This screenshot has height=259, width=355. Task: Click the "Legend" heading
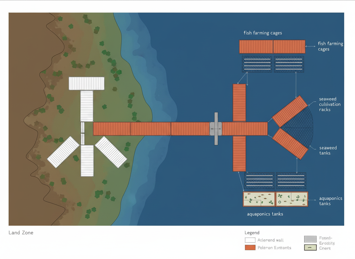coord(252,233)
